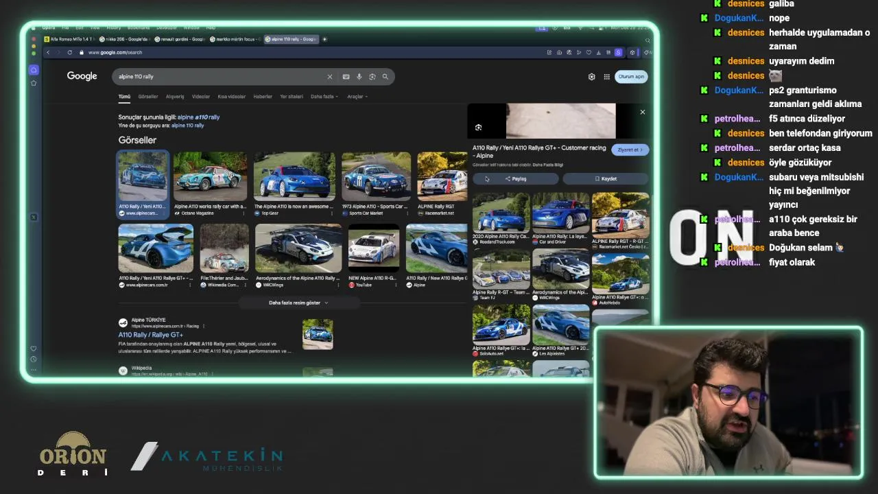Screen dimensions: 878x494
Task: Search by image with the lens icon
Action: click(x=372, y=77)
